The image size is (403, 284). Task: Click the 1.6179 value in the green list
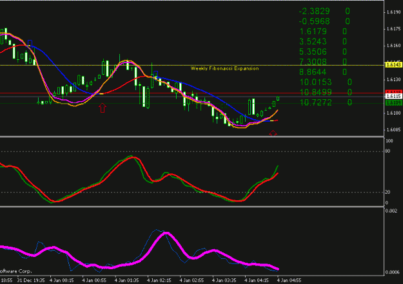tap(313, 32)
